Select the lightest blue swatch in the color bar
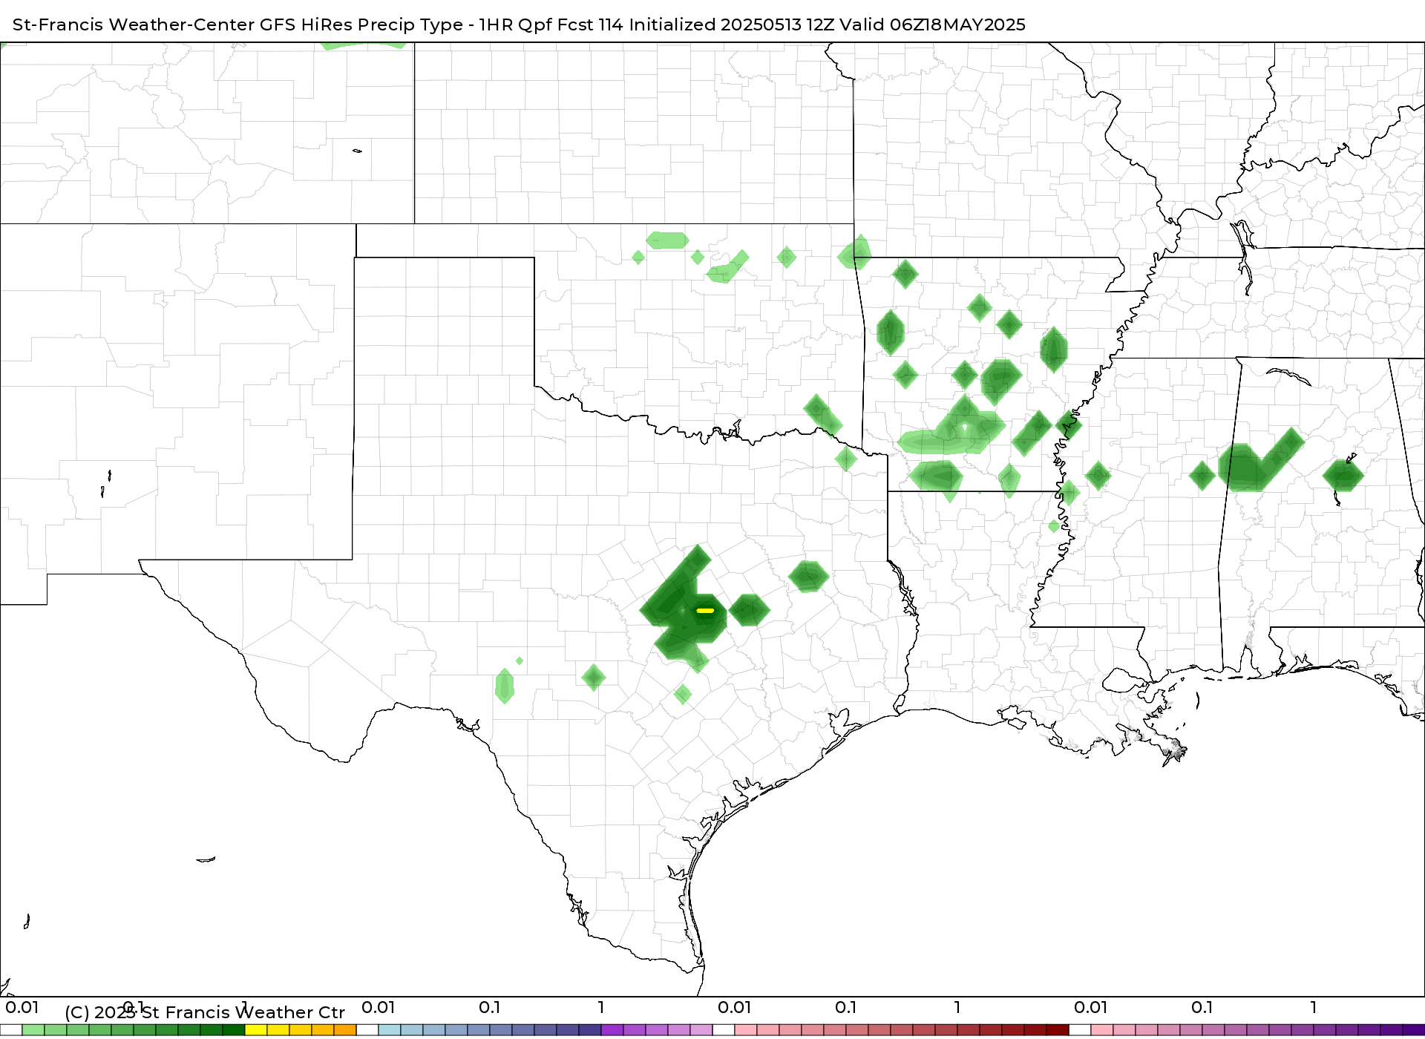Screen dimensions: 1425x1039 click(x=390, y=1030)
